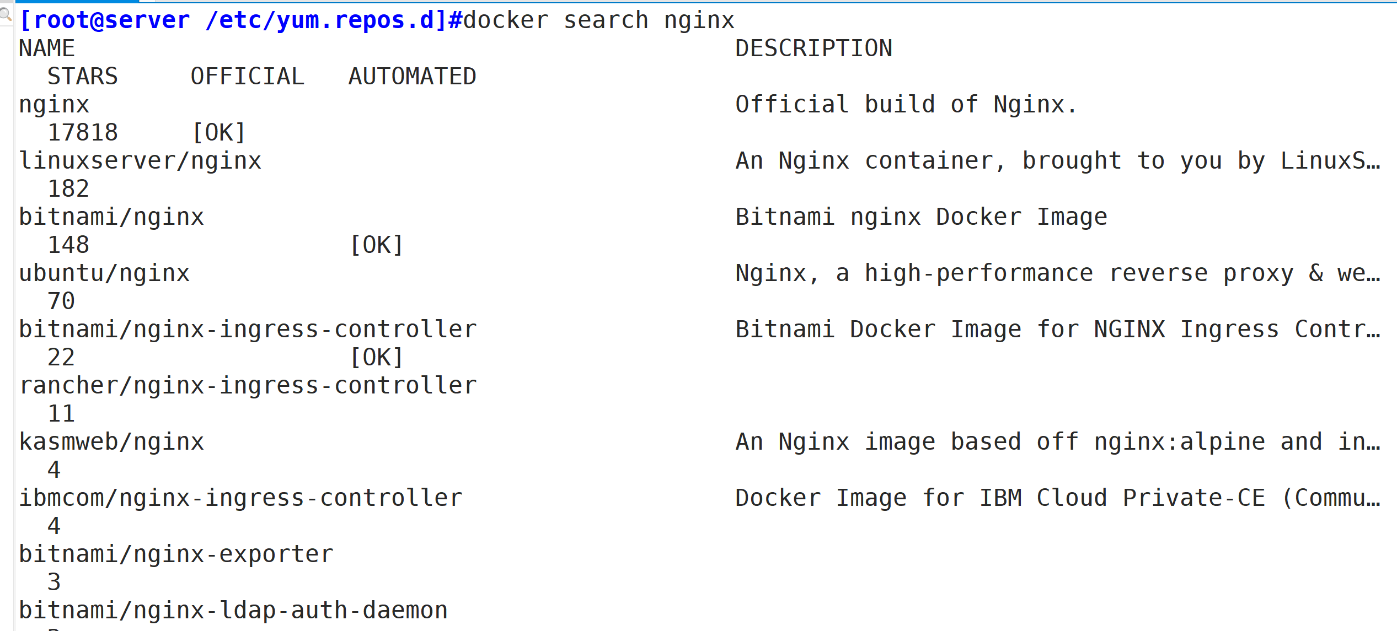
Task: Click the DESCRIPTION column header
Action: click(813, 48)
